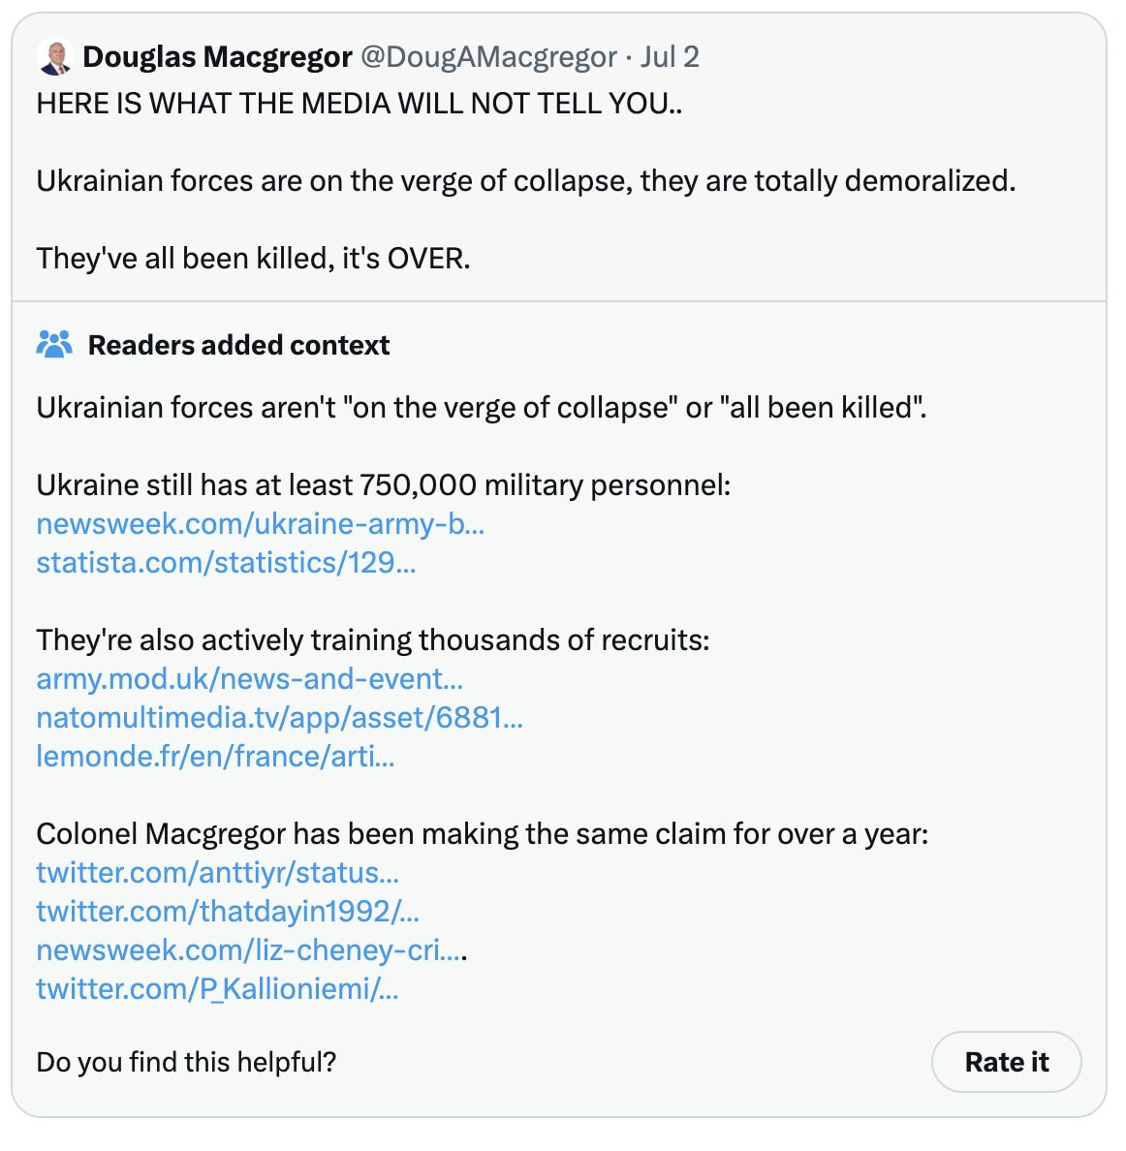This screenshot has height=1151, width=1126.
Task: Open the Douglas Macgregor display name
Action: [x=217, y=57]
